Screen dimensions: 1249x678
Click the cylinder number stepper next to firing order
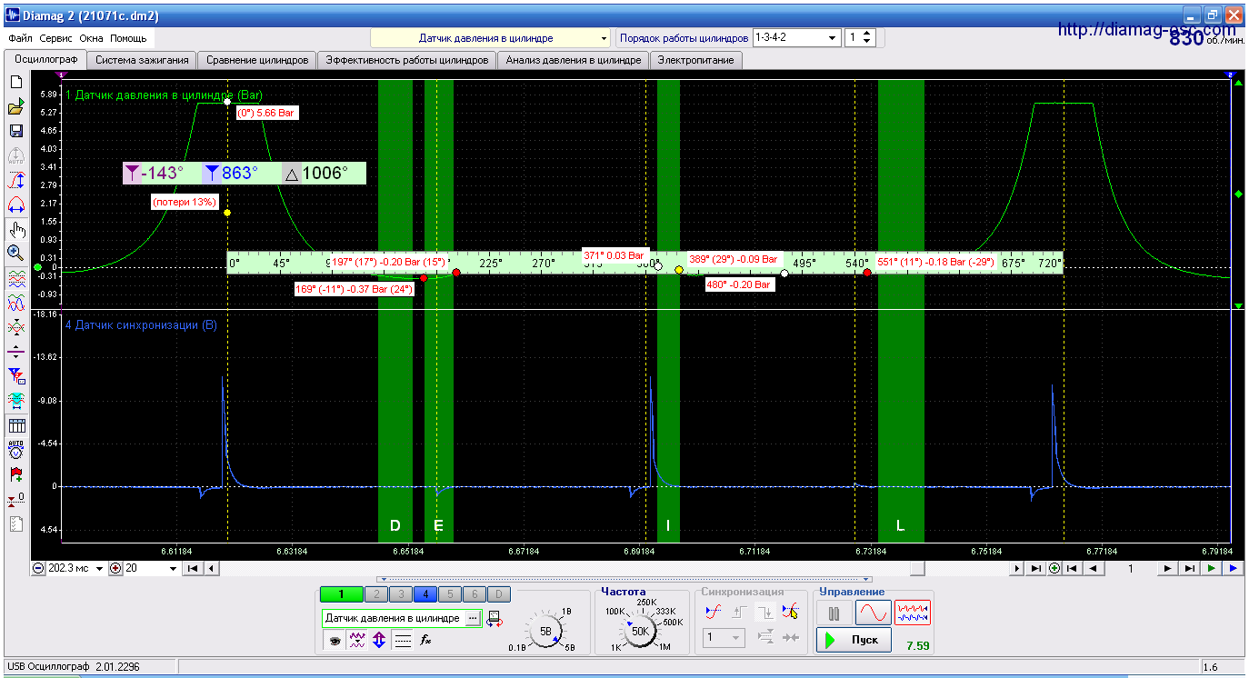[867, 38]
